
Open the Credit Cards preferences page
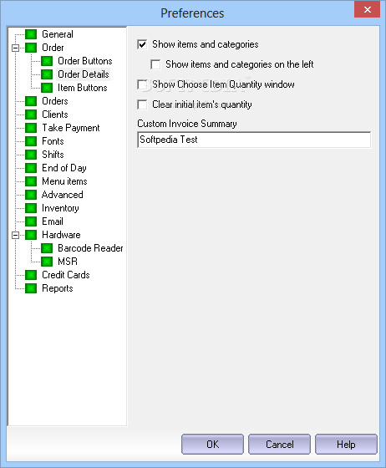(x=66, y=275)
